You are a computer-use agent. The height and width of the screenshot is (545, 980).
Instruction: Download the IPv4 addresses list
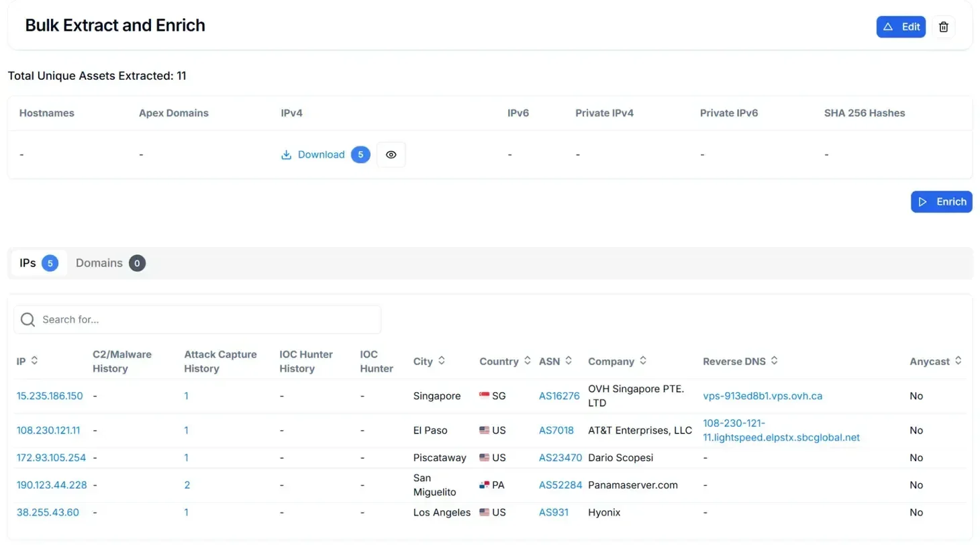tap(313, 154)
